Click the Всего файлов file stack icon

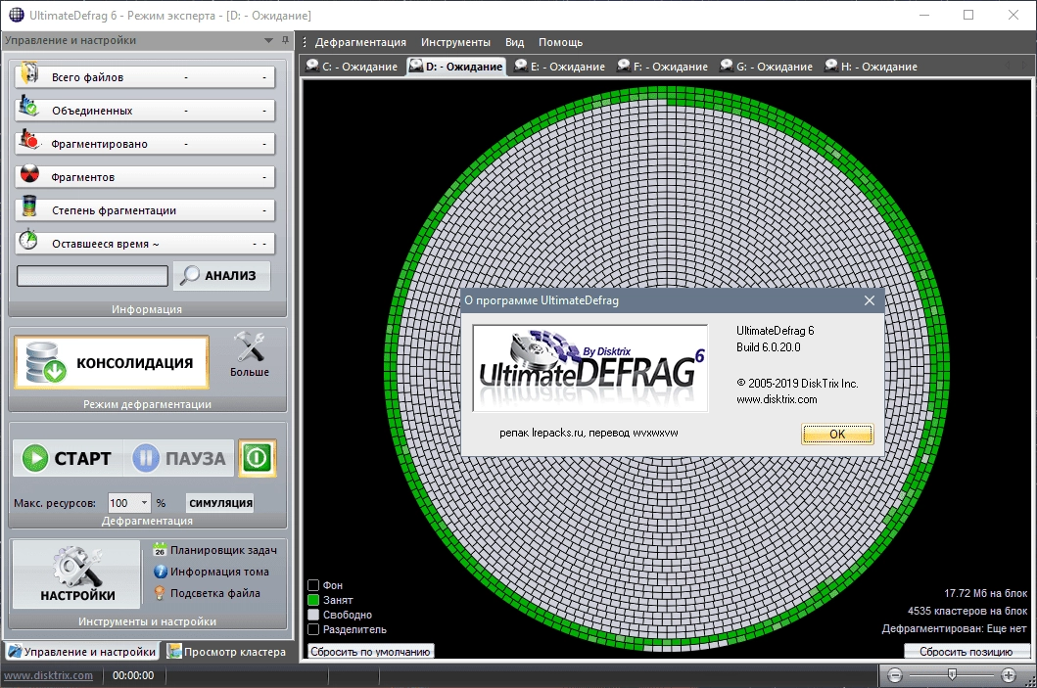pos(29,72)
